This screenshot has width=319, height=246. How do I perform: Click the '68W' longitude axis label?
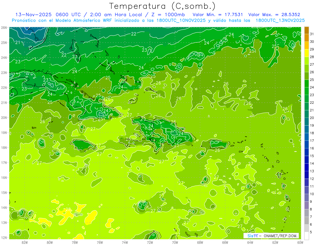click(200, 242)
